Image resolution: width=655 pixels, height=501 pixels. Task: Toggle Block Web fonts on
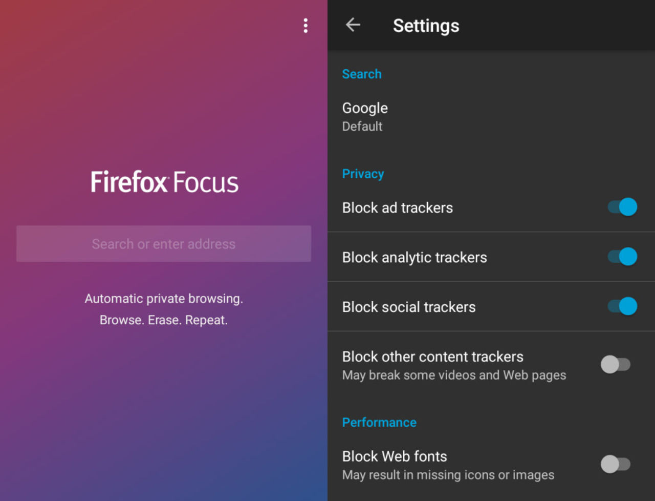pos(616,464)
